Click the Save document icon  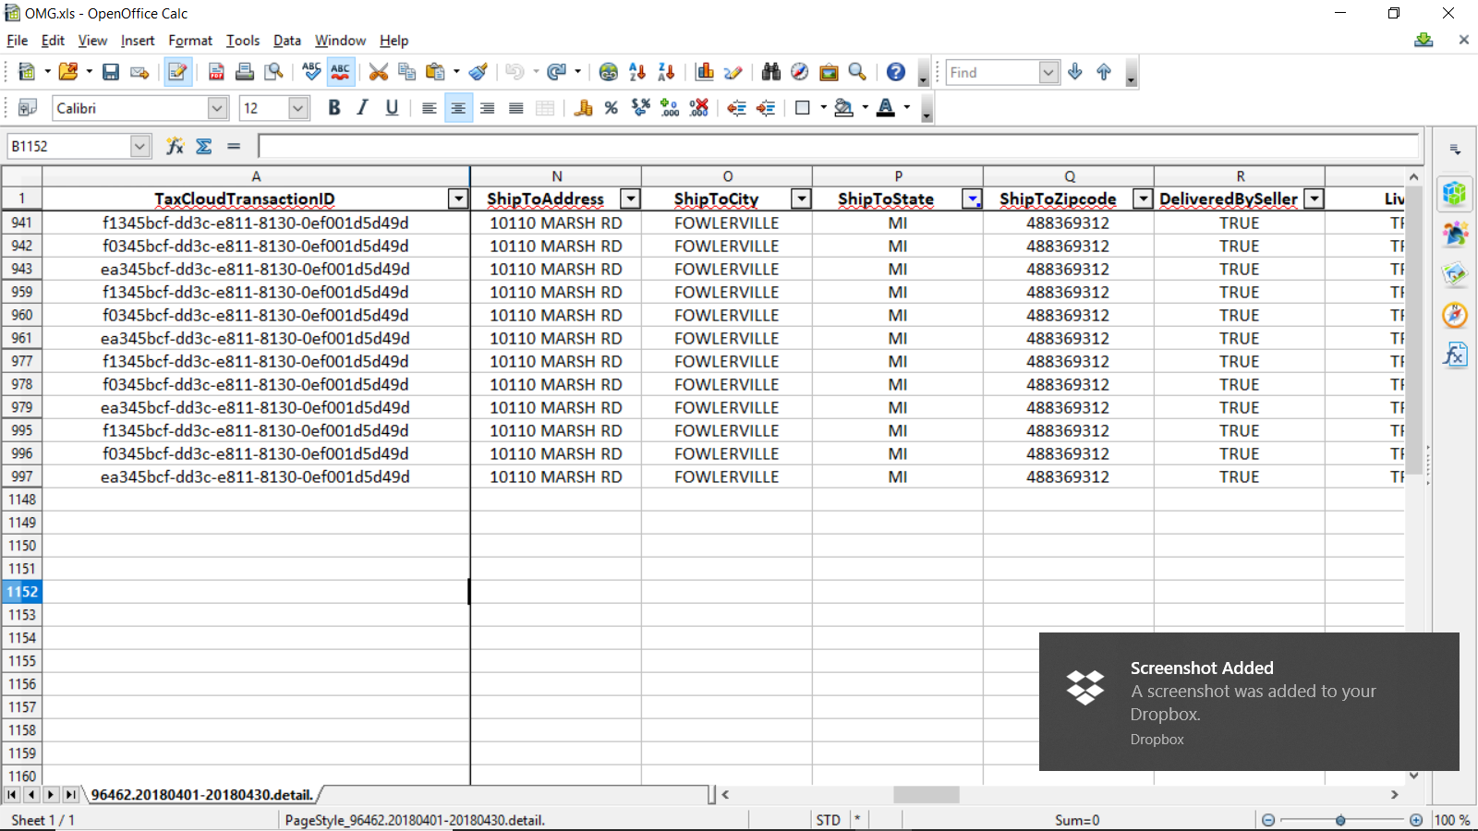click(111, 72)
